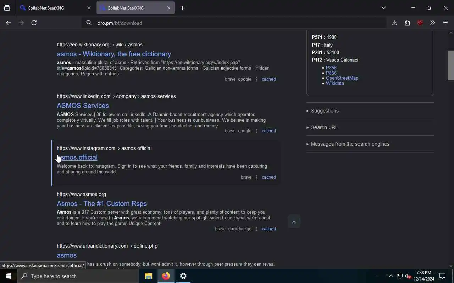Open the muted volume icon in tray

[408, 276]
